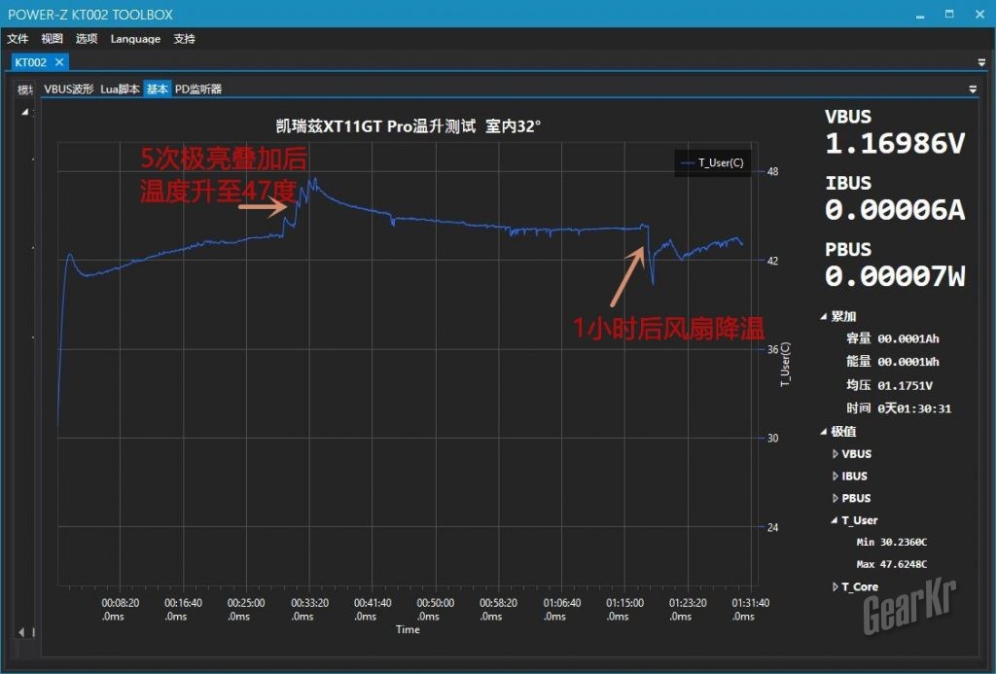This screenshot has height=674, width=996.
Task: Open the PD监听器 tab
Action: tap(198, 89)
